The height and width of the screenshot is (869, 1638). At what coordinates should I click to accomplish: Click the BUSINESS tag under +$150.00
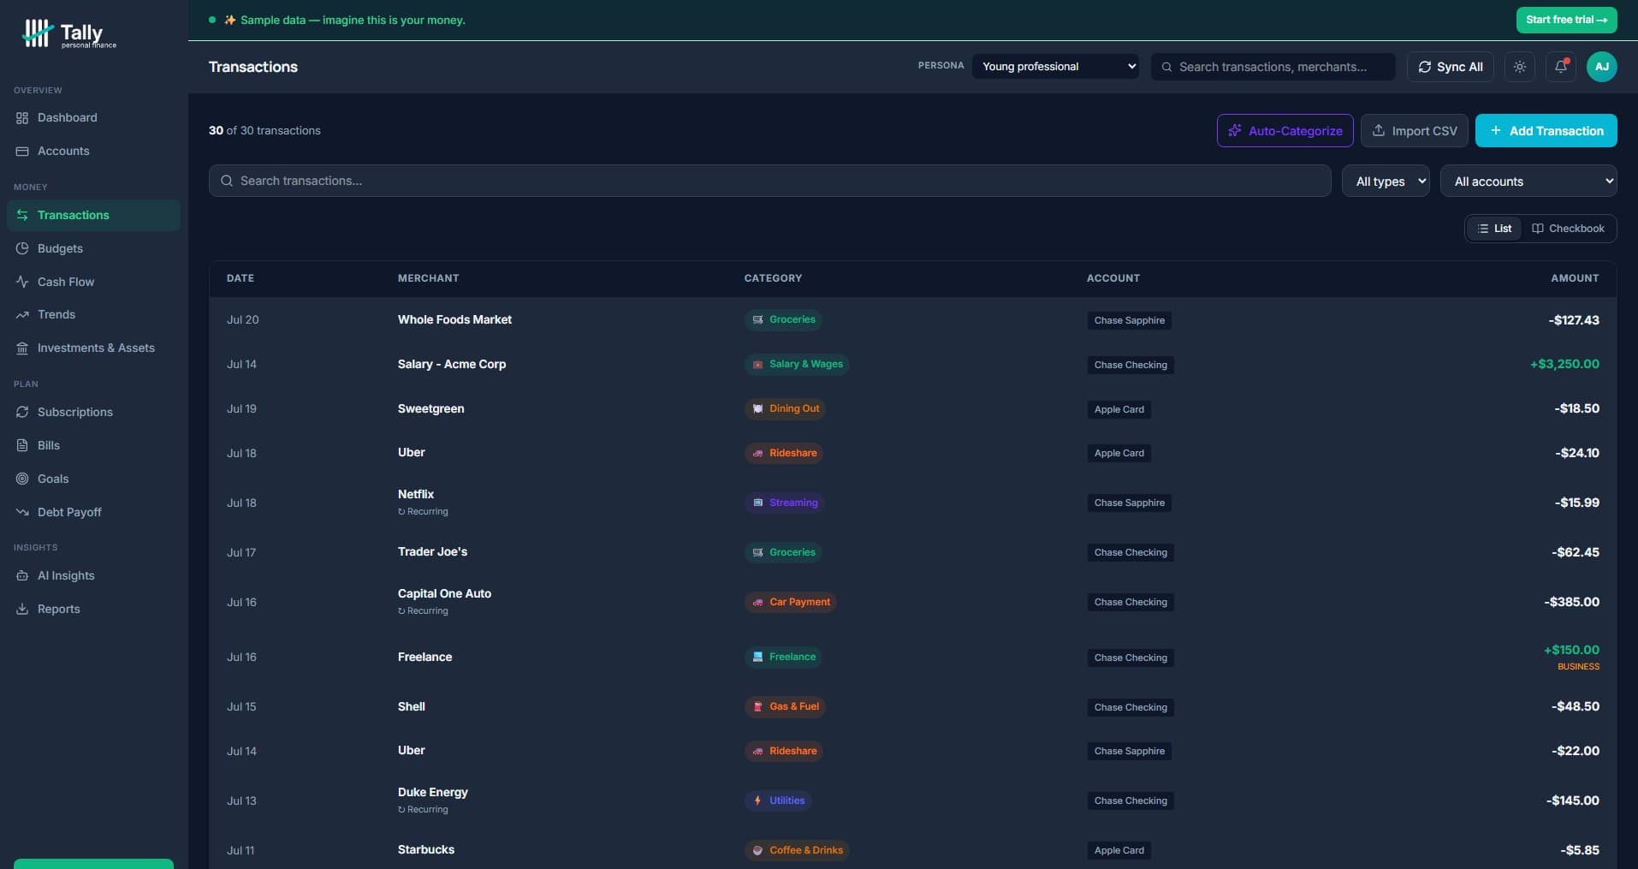click(x=1578, y=667)
